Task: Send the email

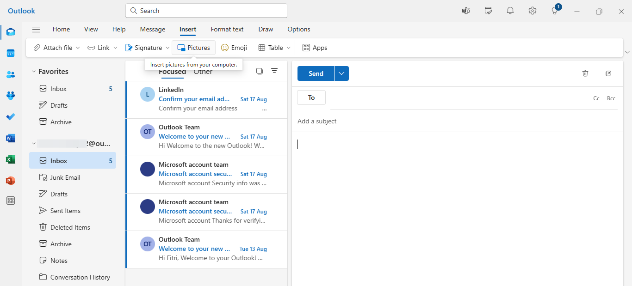Action: (315, 73)
